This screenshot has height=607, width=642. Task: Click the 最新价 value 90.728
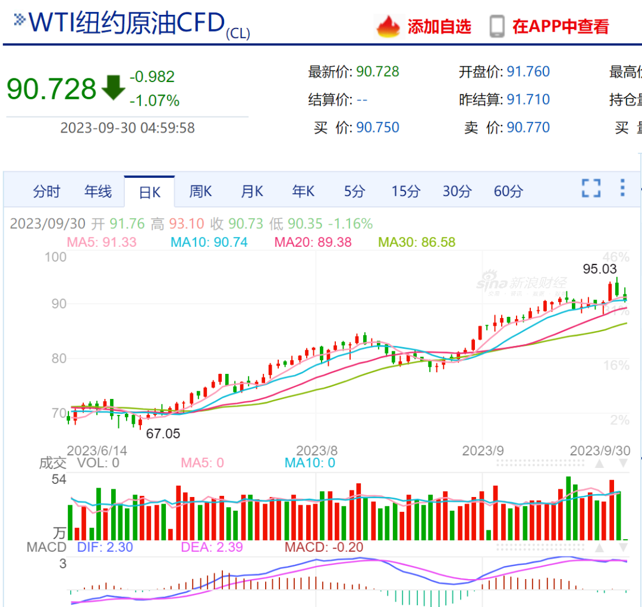point(377,72)
